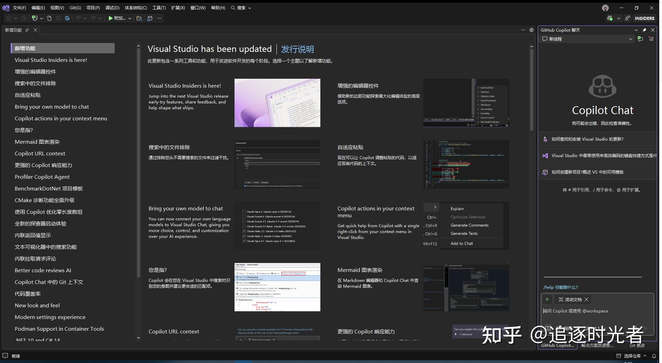The height and width of the screenshot is (363, 662).
Task: Open the Copilot panel window options dropdown
Action: coord(636,30)
